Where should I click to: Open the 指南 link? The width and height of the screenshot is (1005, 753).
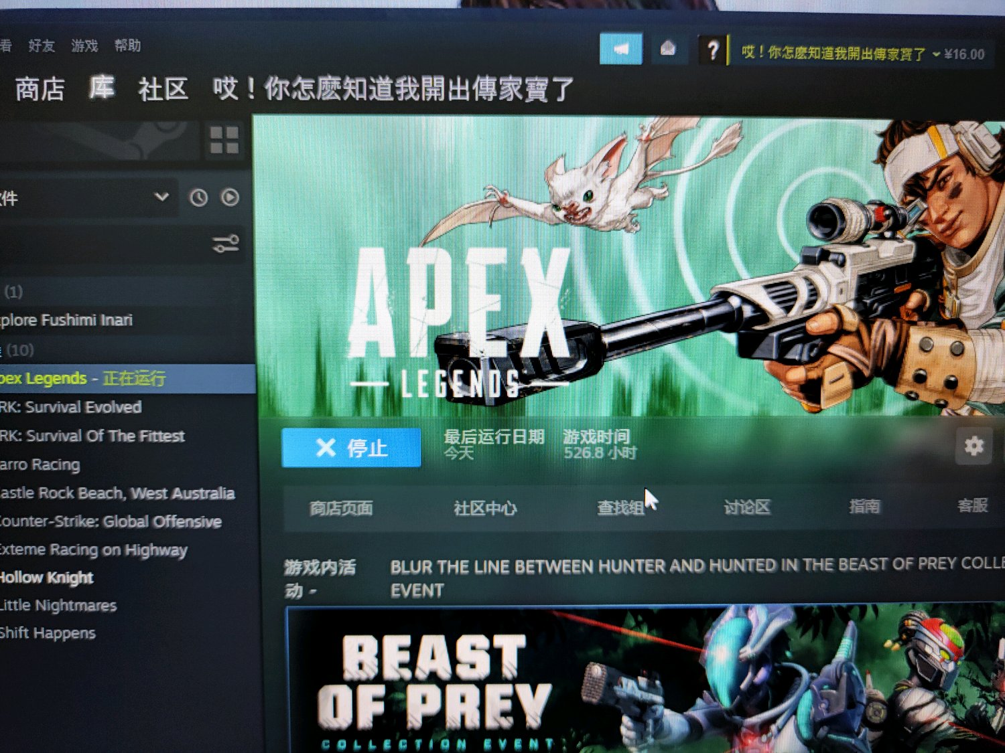pos(864,506)
